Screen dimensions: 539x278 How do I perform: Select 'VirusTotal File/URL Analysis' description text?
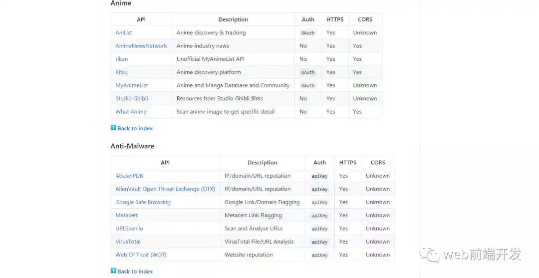click(259, 242)
